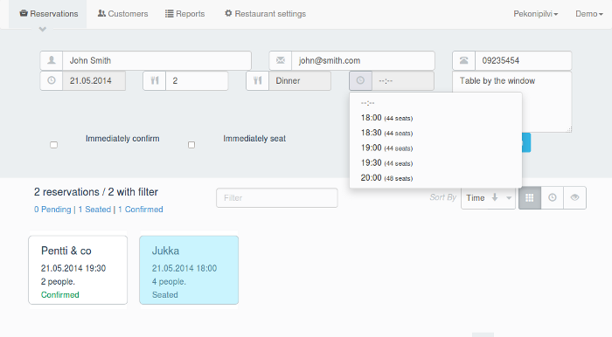
Task: Filter by 1 Seated reservations
Action: pyautogui.click(x=94, y=210)
